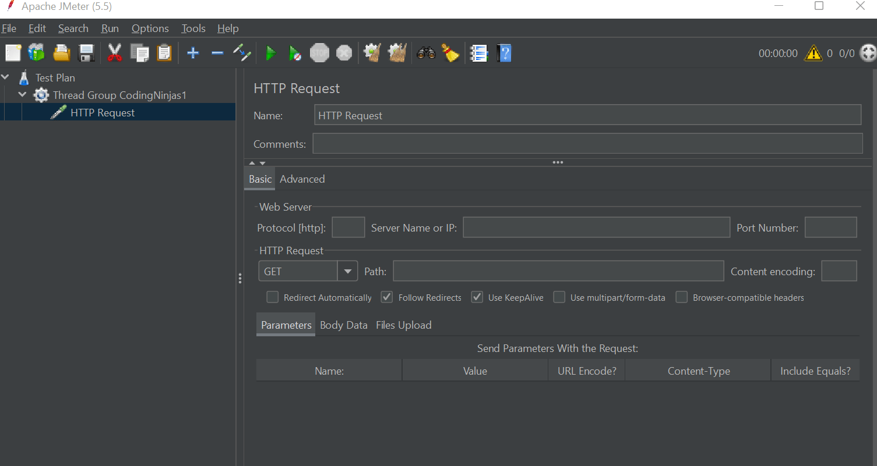Switch to the Body Data tab
The width and height of the screenshot is (877, 466).
pyautogui.click(x=343, y=325)
